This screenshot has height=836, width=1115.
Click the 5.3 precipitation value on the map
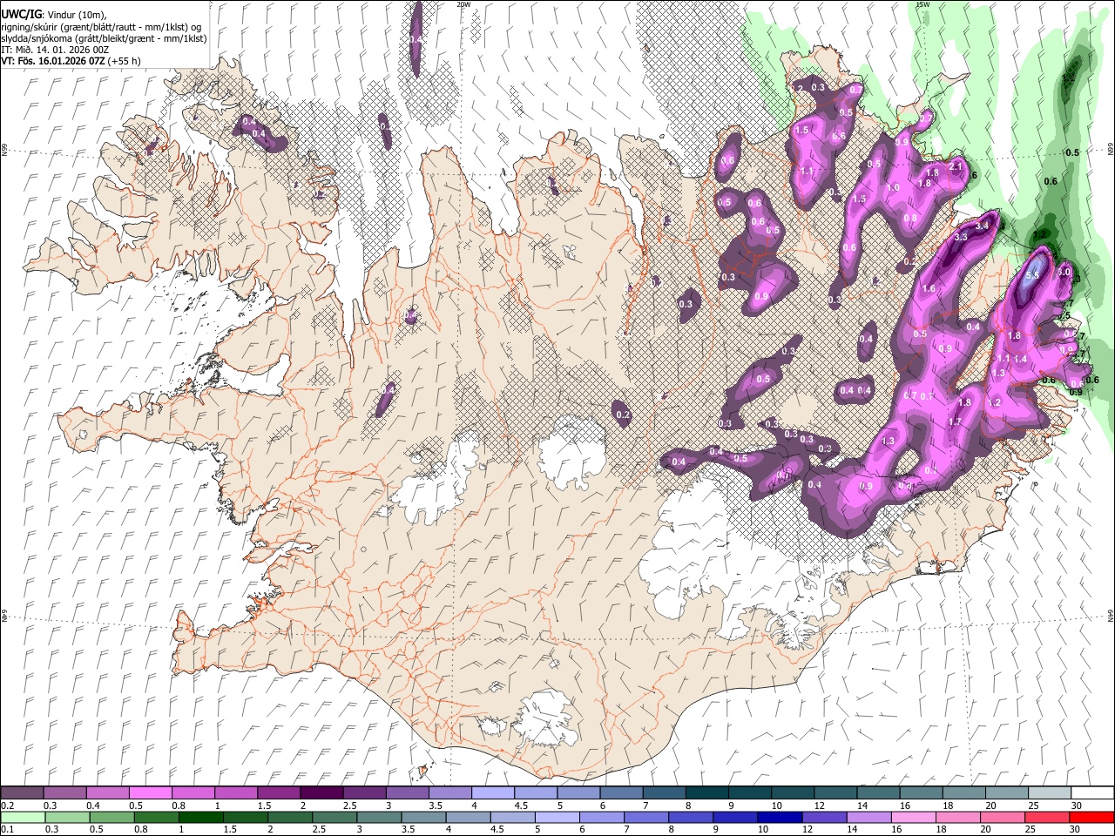(1033, 275)
